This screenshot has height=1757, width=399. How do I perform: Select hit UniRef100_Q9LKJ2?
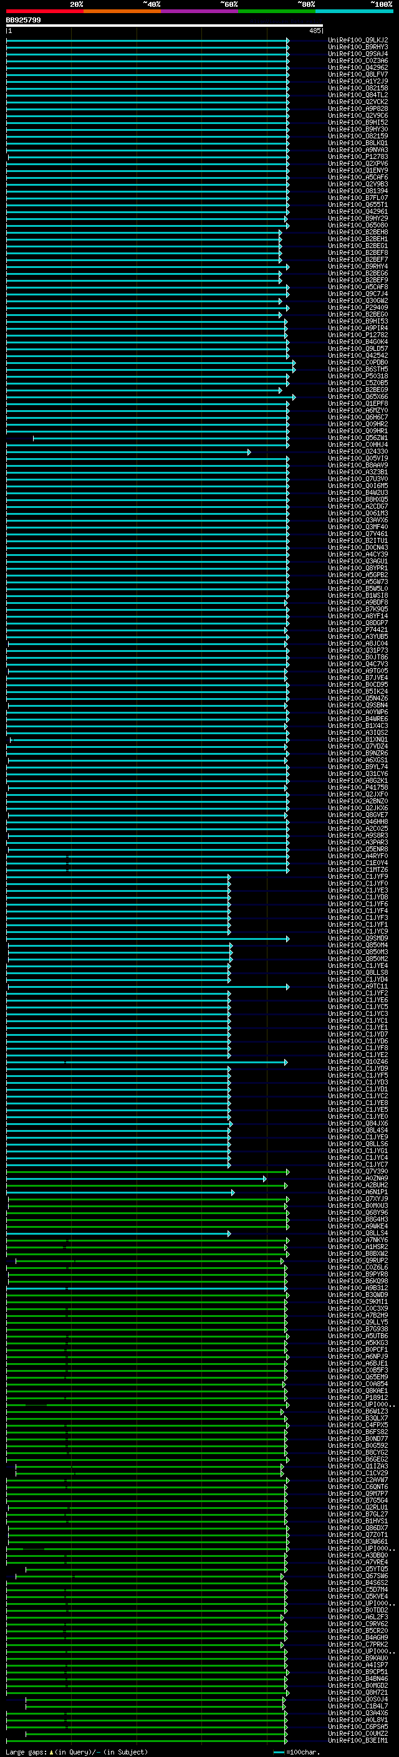coord(358,41)
